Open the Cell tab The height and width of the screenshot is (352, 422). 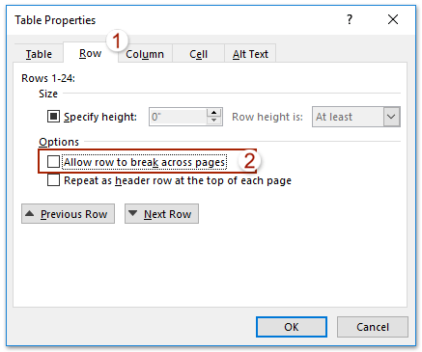tap(198, 54)
